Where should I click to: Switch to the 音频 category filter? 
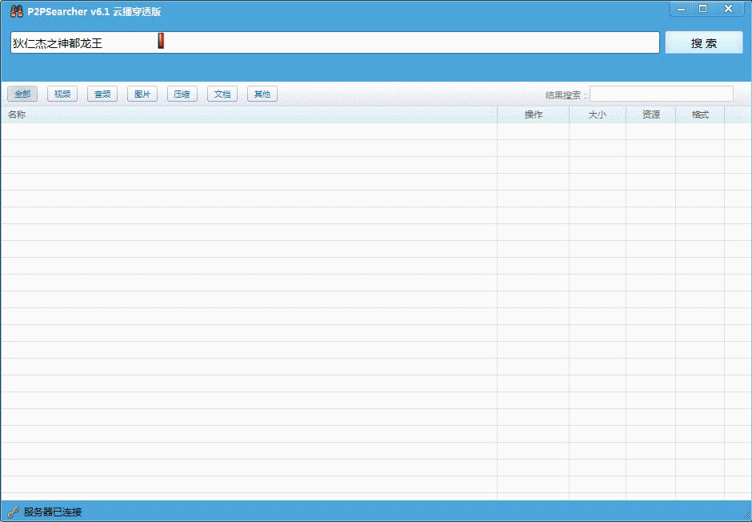102,94
